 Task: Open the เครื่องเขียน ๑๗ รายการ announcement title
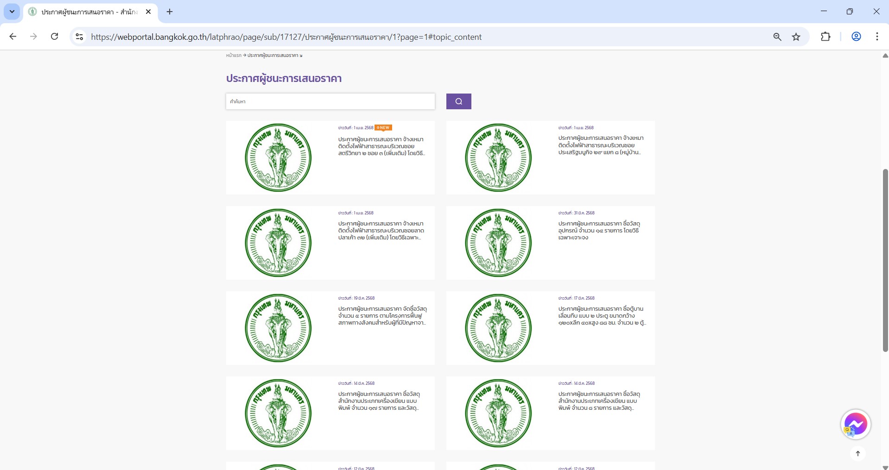(379, 401)
